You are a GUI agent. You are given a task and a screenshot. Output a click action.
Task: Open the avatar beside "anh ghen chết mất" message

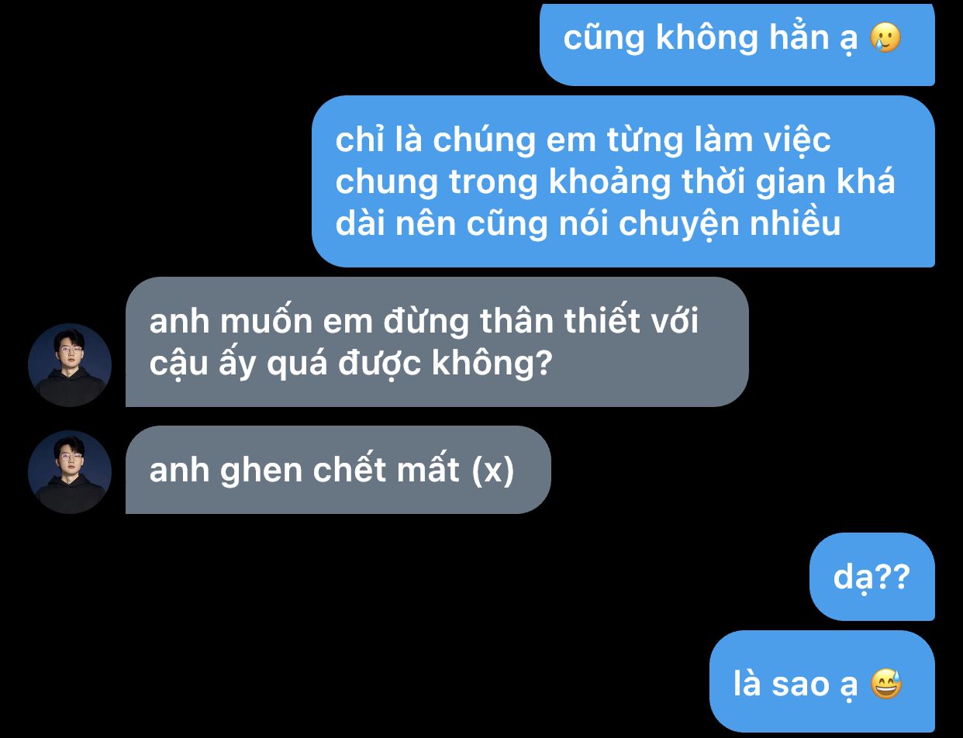point(70,472)
